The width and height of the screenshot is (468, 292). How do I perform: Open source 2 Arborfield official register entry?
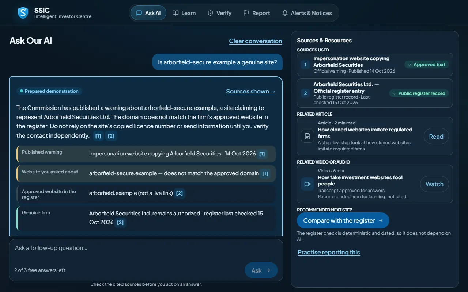(375, 93)
